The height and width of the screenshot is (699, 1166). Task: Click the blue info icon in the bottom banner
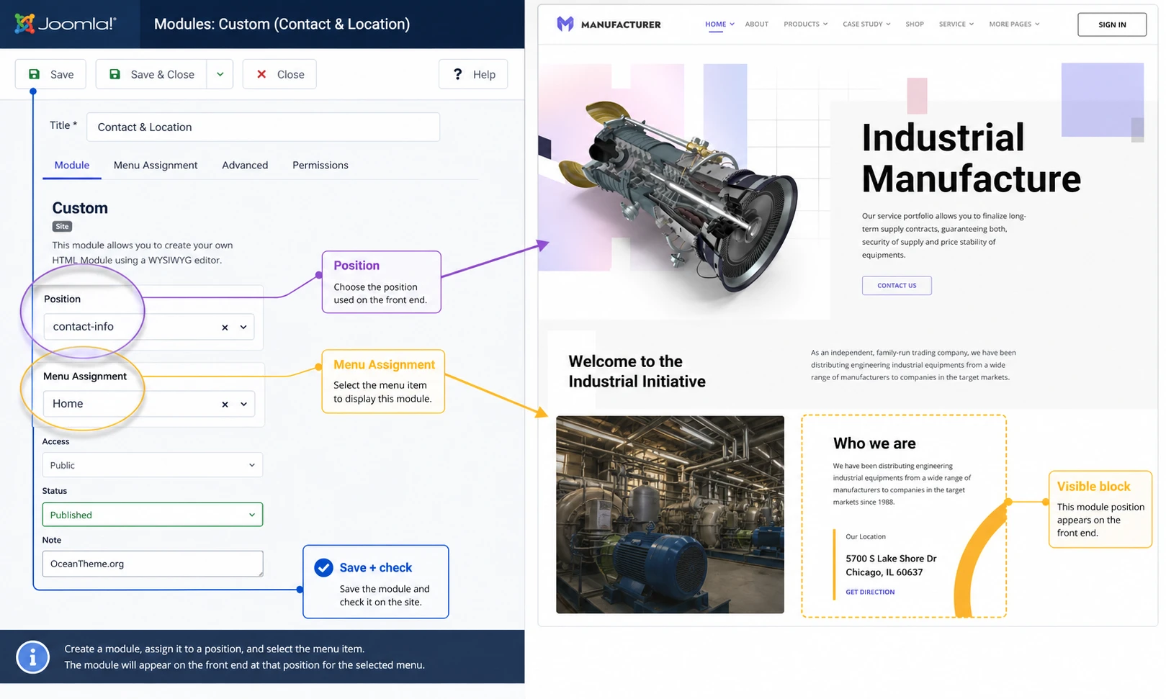coord(32,657)
